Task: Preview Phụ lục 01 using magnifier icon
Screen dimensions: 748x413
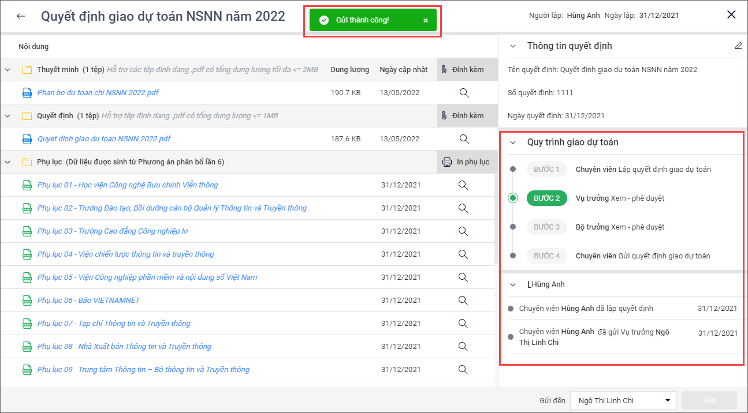Action: (463, 185)
